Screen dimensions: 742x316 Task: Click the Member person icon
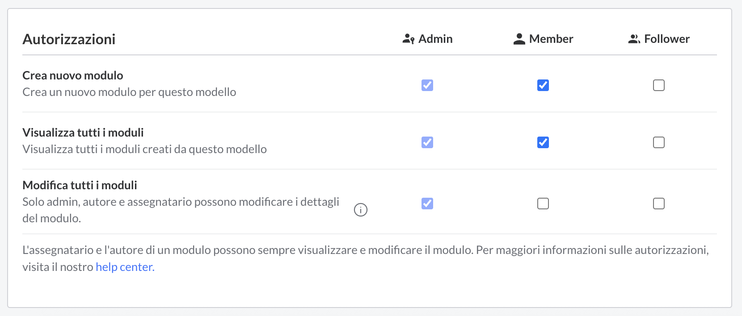pos(519,39)
